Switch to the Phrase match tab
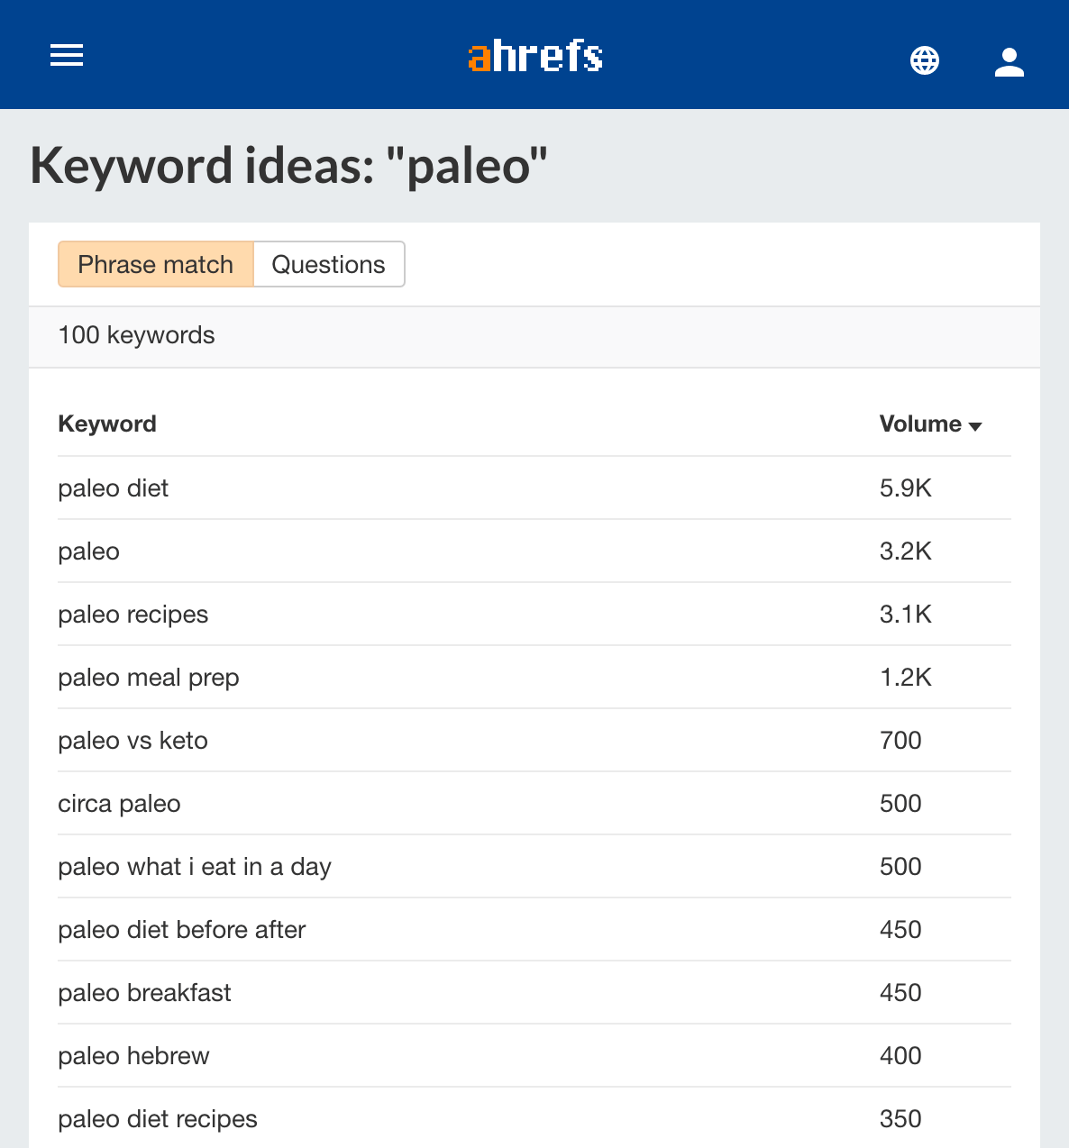 (156, 264)
